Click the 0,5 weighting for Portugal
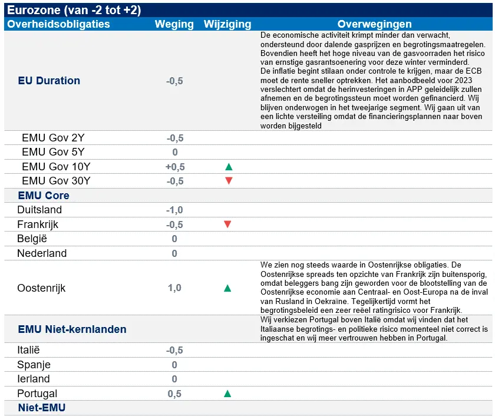 pyautogui.click(x=174, y=394)
